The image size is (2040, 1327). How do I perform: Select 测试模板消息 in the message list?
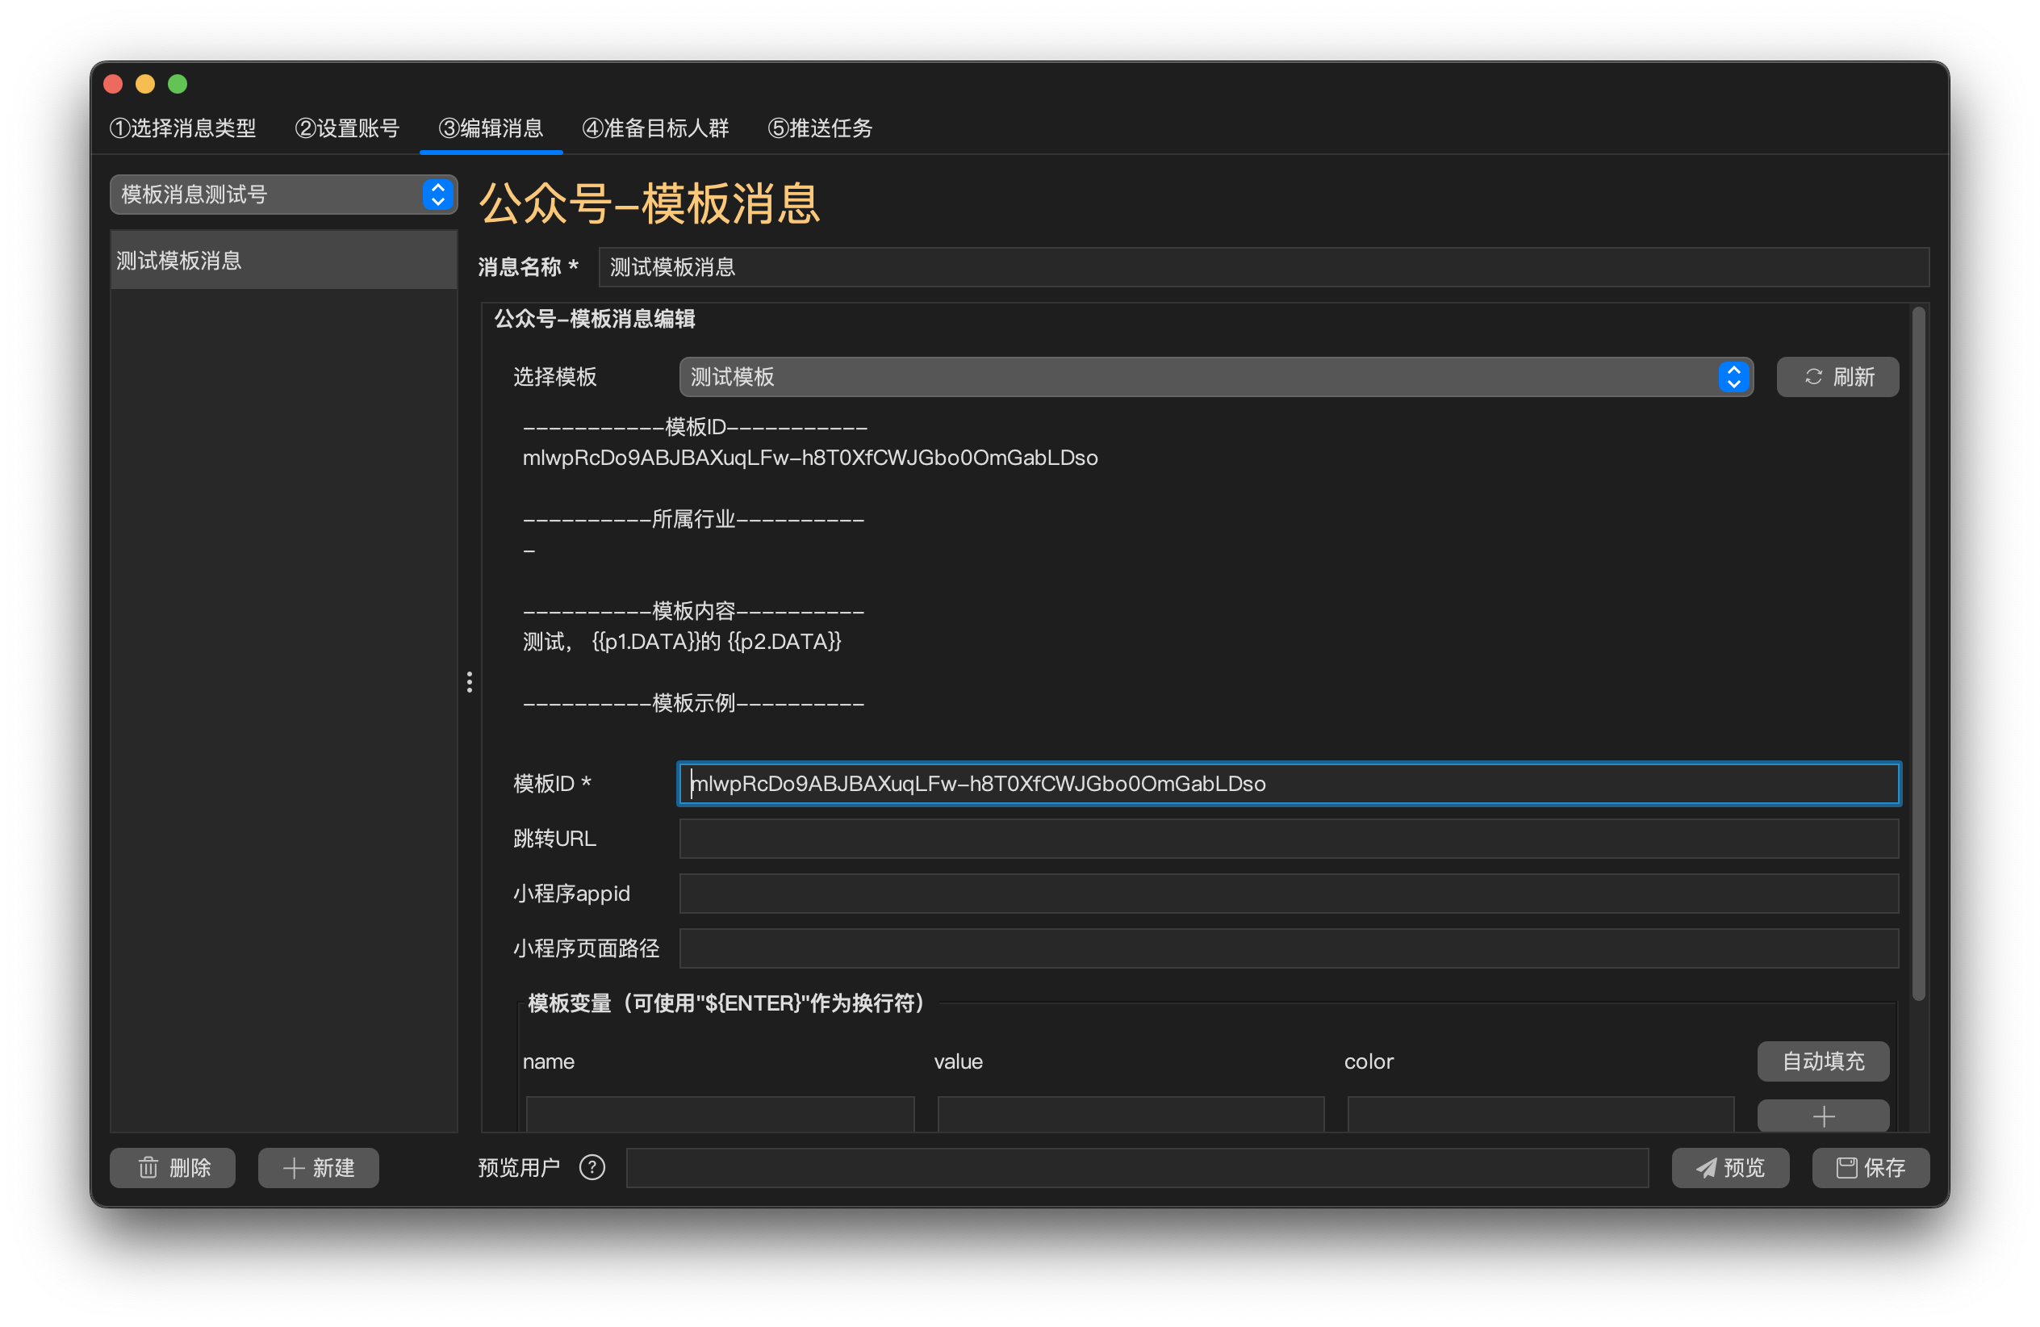pyautogui.click(x=283, y=261)
